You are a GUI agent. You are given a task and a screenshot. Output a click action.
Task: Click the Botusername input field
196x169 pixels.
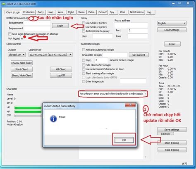37,23
